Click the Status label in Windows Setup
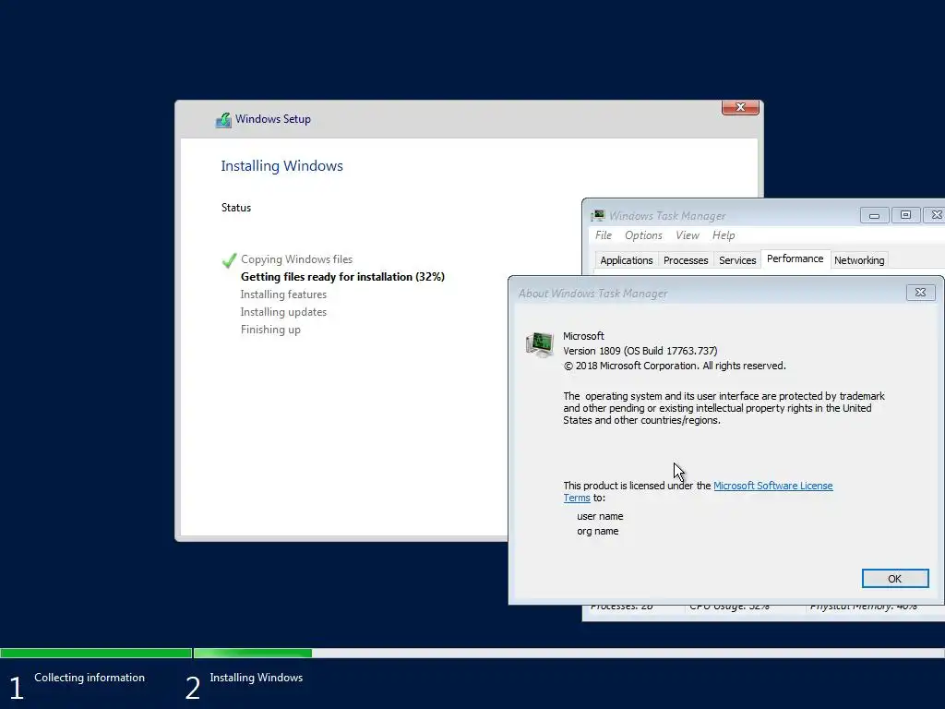The image size is (945, 709). 235,208
